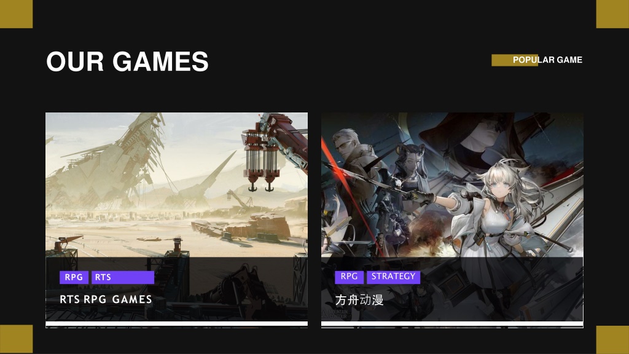Open the 方舟动漫 game title
This screenshot has width=629, height=354.
359,300
